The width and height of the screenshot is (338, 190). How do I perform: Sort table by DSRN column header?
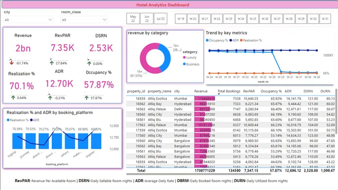pos(308,91)
